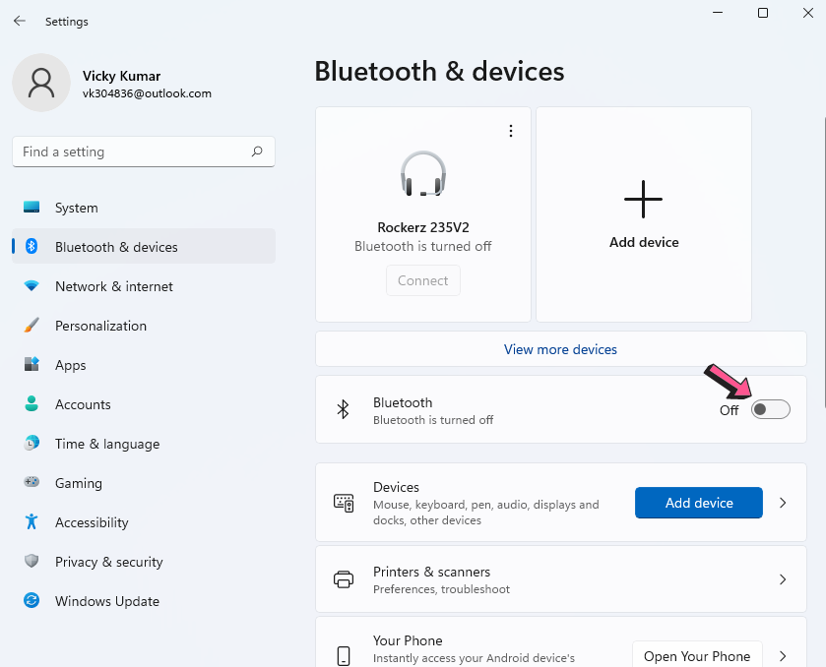Open Gaming settings category
826x667 pixels.
tap(144, 483)
